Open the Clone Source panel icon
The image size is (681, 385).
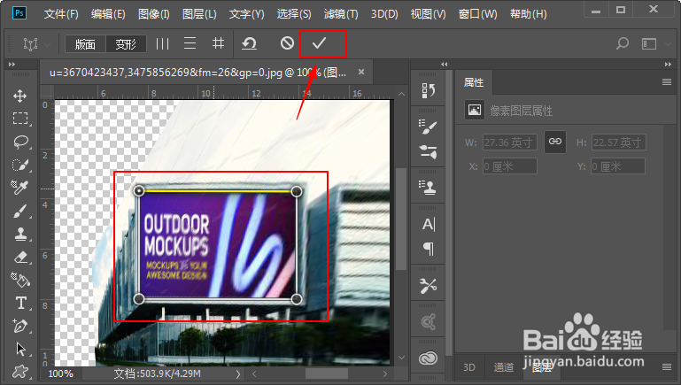coord(429,188)
